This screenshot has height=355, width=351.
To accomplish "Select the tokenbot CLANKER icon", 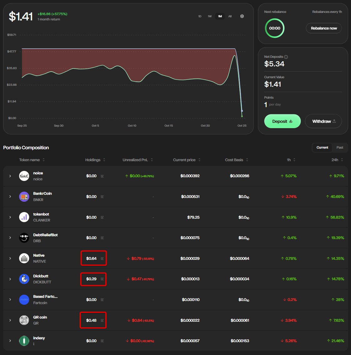I will coord(24,217).
